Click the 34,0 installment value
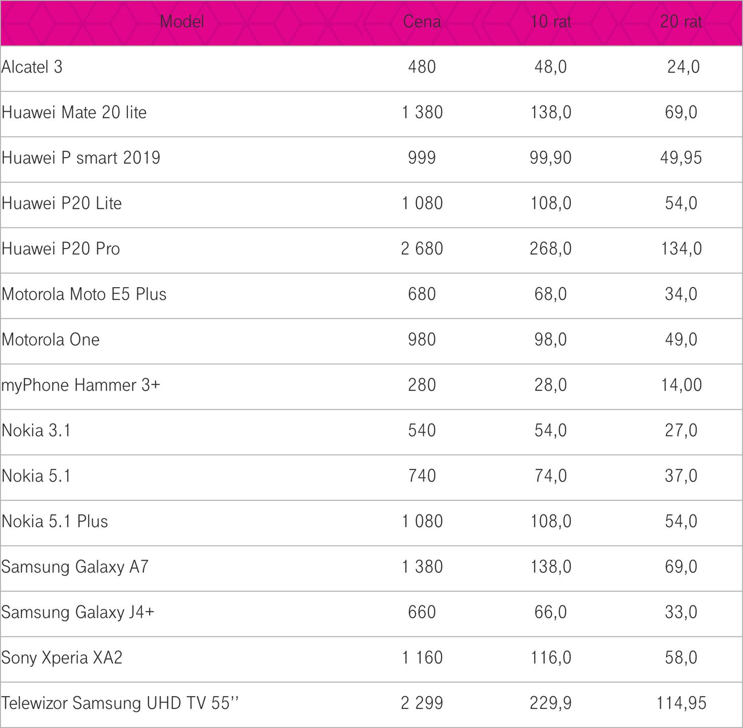The height and width of the screenshot is (728, 743). point(681,294)
